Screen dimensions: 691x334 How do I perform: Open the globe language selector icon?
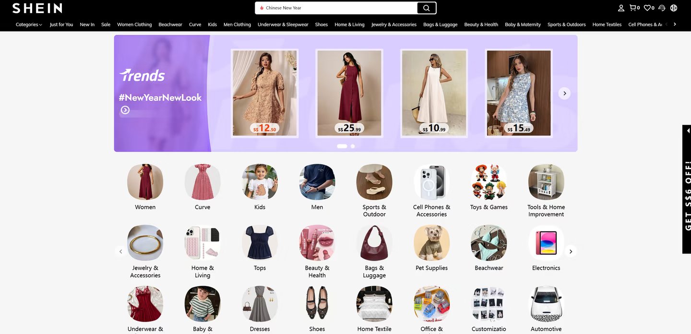[x=674, y=8]
